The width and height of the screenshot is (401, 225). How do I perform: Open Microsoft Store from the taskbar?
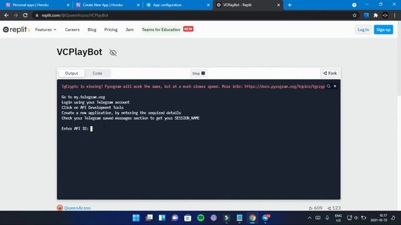click(x=188, y=217)
